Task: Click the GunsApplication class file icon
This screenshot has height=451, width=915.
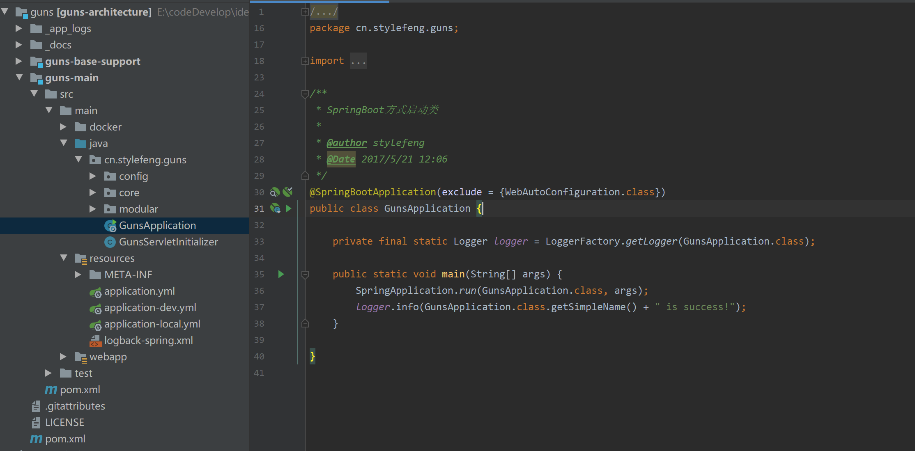Action: (110, 226)
